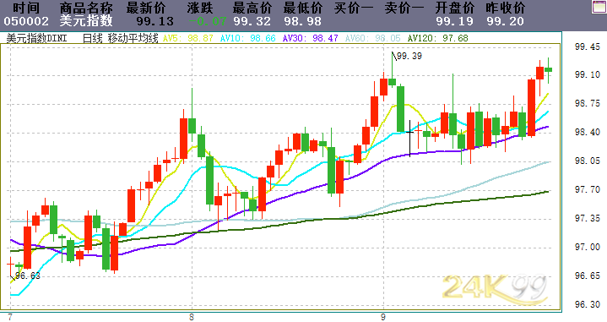The image size is (607, 322).
Task: Click the 昨收价 column header
Action: click(x=506, y=8)
